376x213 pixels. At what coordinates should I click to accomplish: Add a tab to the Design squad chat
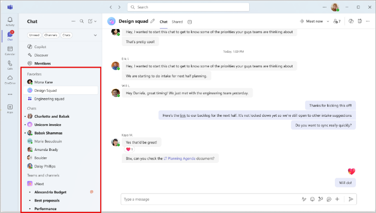pos(190,22)
